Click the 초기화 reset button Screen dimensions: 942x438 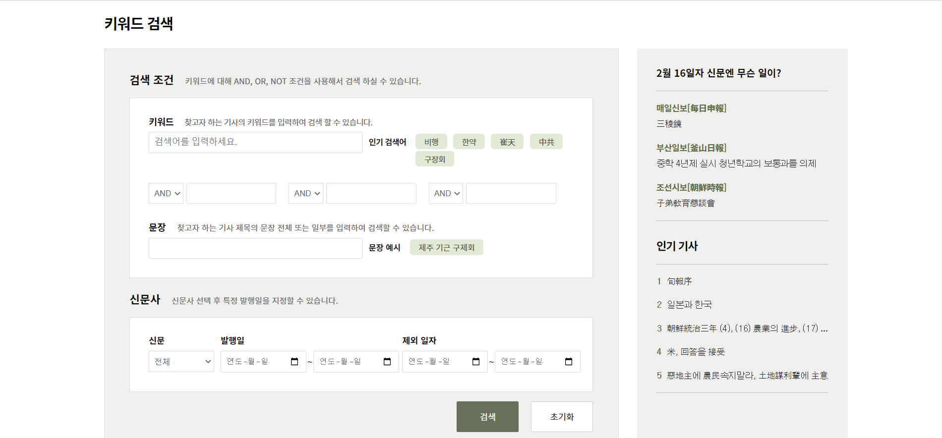(x=562, y=417)
